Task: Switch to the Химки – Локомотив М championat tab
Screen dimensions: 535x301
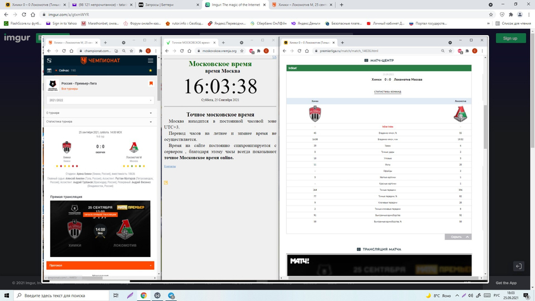Action: (x=302, y=5)
